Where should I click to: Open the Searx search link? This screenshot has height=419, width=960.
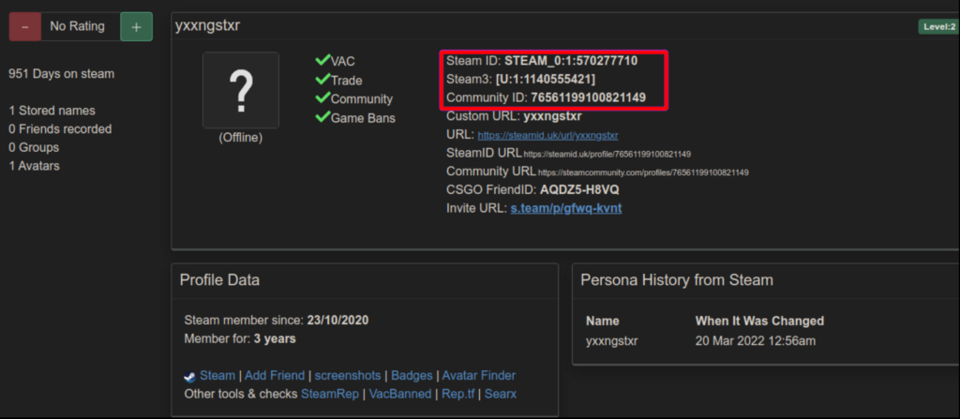[501, 394]
